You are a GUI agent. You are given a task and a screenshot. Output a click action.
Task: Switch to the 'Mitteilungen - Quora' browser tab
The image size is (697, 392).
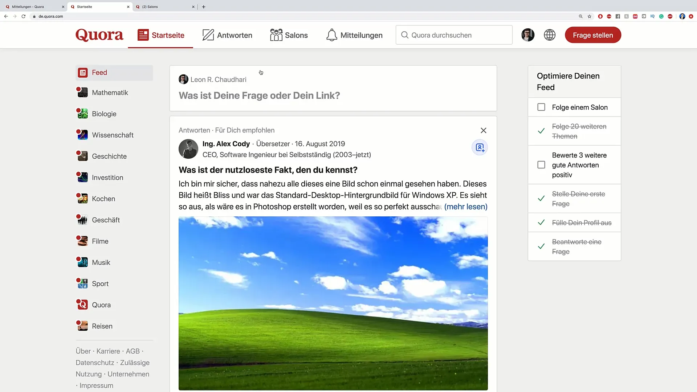point(34,7)
